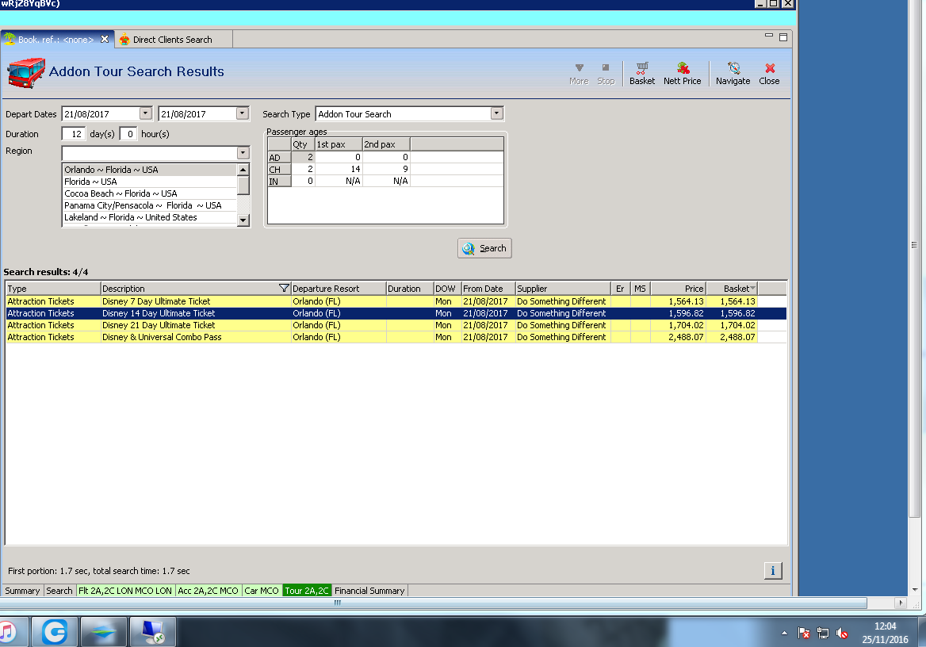Sort by Price column header
The height and width of the screenshot is (647, 926).
tap(678, 289)
